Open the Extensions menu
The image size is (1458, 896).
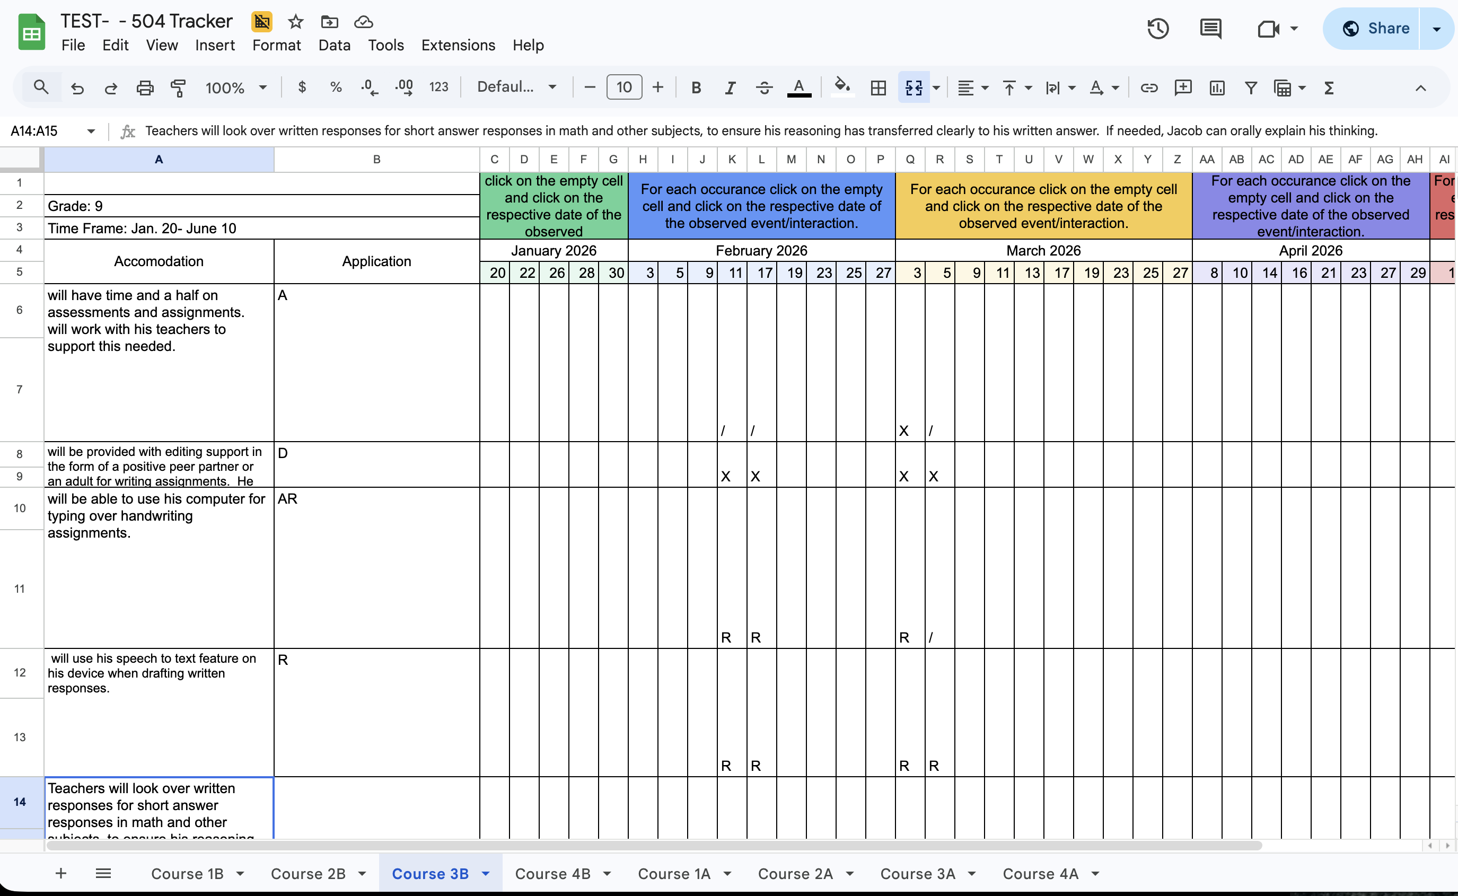coord(458,45)
